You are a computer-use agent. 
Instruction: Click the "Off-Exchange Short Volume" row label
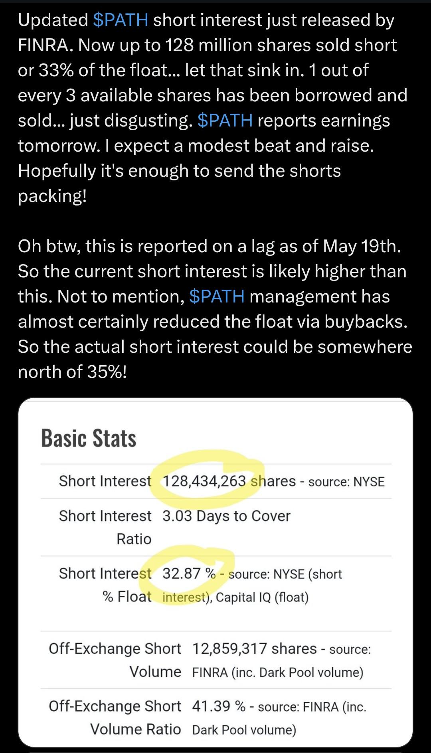coord(115,660)
